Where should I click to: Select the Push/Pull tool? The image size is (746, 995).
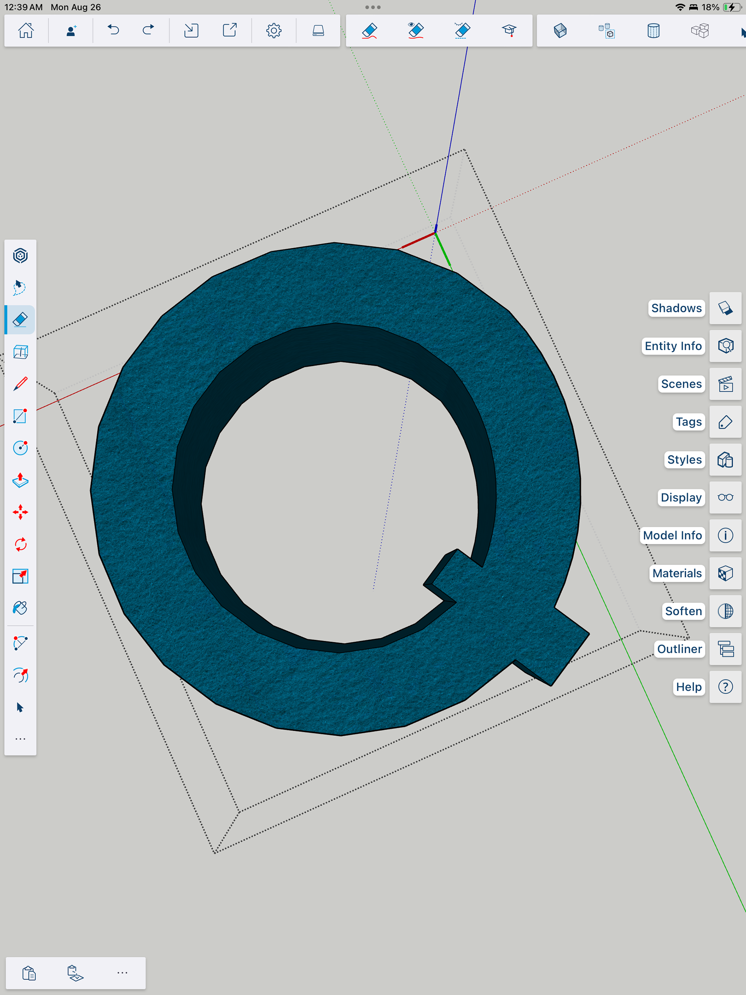point(20,480)
